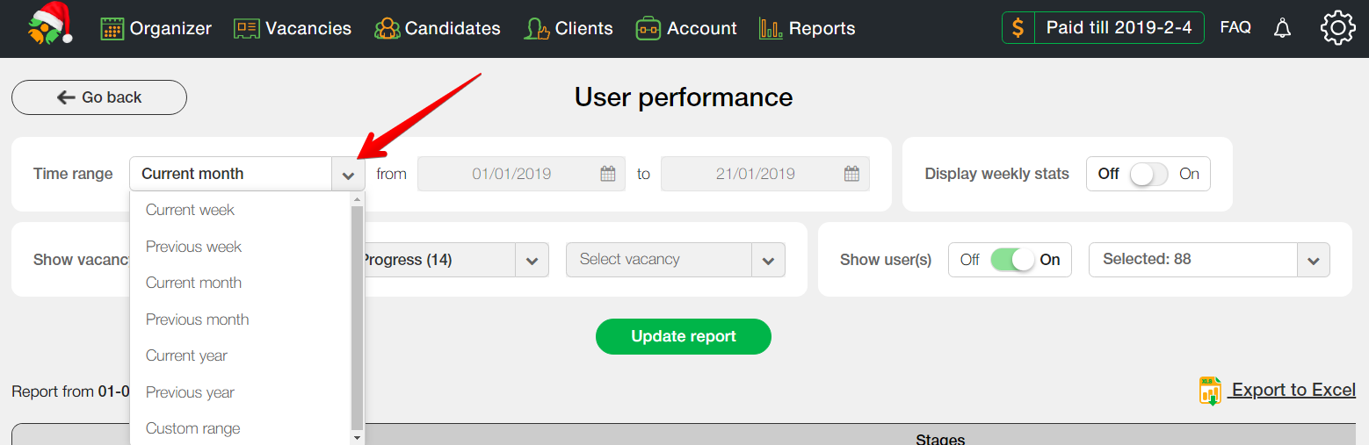Collapse the Time range dropdown arrow

[x=348, y=175]
